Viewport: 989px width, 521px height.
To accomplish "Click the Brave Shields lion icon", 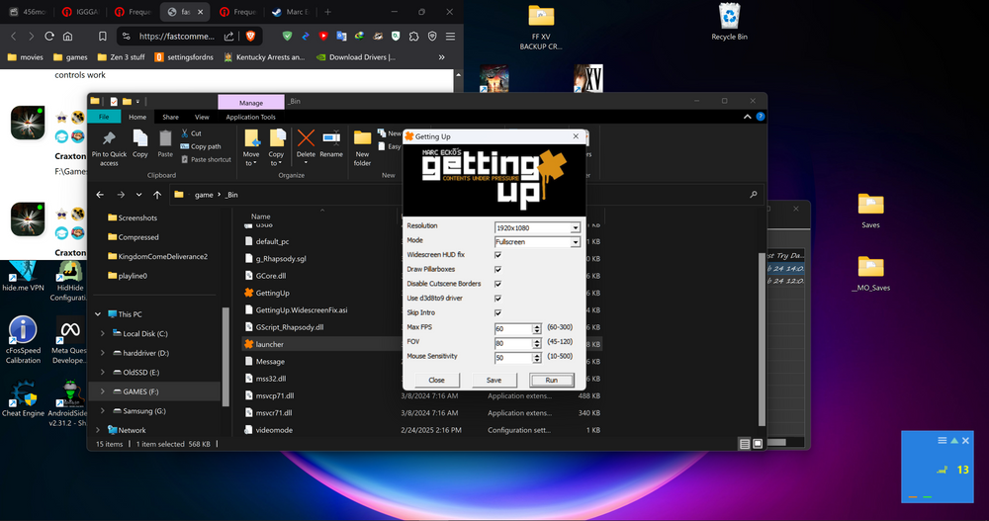I will point(250,36).
